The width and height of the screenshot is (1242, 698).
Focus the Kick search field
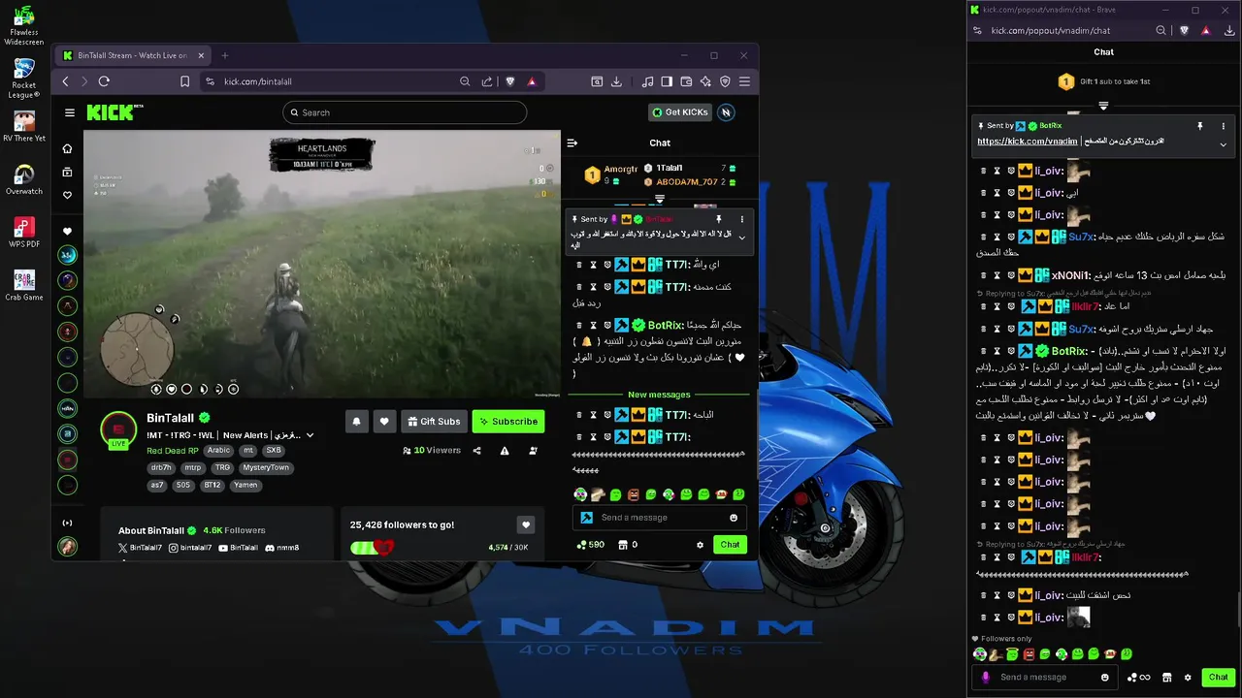click(x=405, y=112)
